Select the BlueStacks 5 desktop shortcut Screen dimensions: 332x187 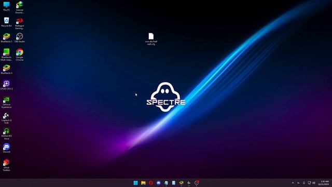pyautogui.click(x=6, y=38)
